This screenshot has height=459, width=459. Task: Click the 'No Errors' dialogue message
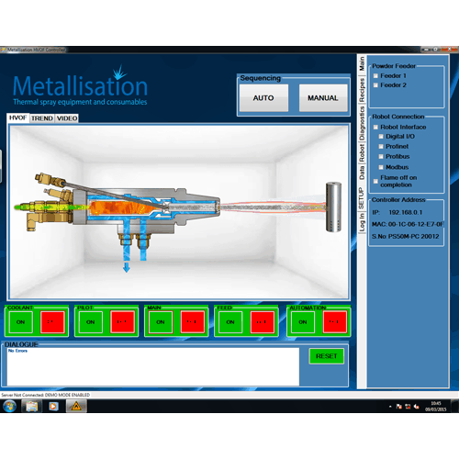point(17,351)
